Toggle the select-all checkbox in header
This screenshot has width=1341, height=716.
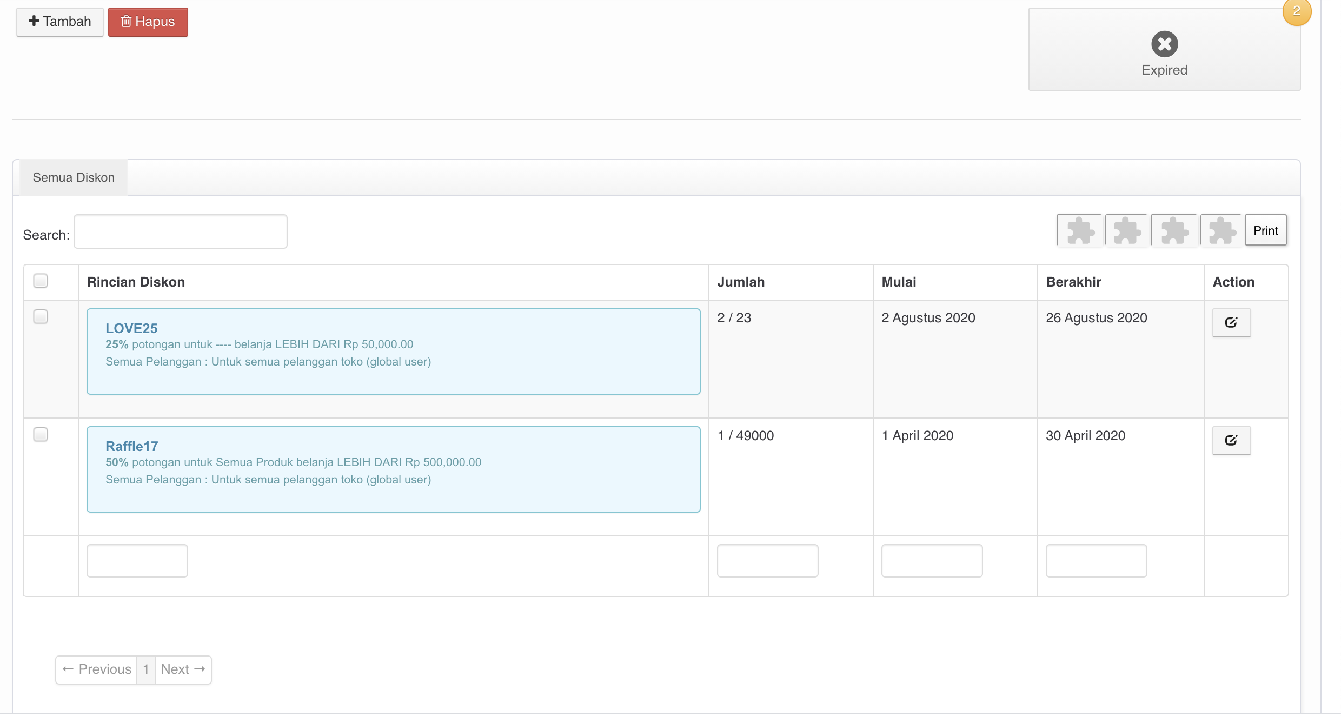tap(41, 281)
